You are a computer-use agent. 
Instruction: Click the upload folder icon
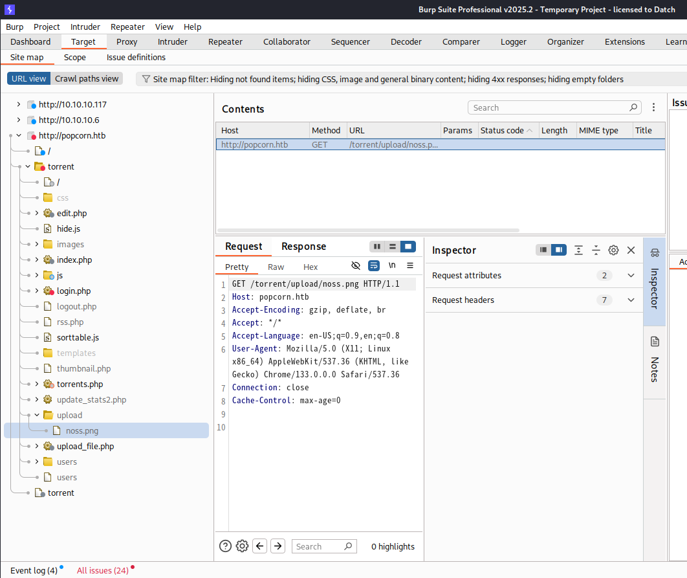pos(49,415)
